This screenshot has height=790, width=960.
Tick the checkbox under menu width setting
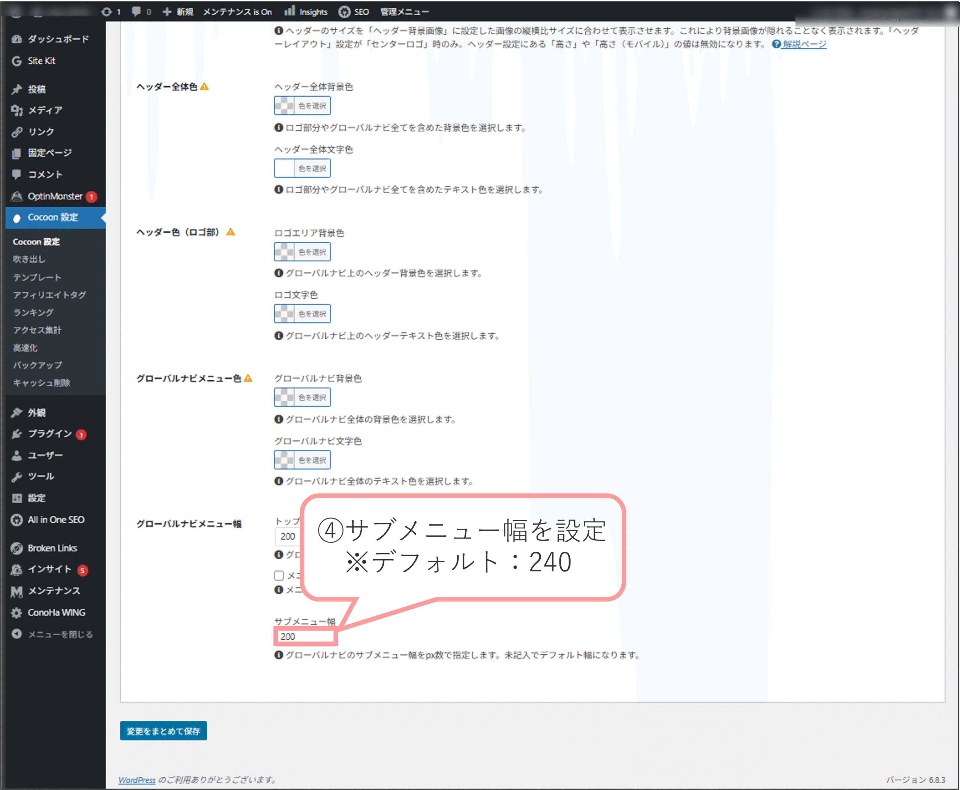(x=279, y=575)
